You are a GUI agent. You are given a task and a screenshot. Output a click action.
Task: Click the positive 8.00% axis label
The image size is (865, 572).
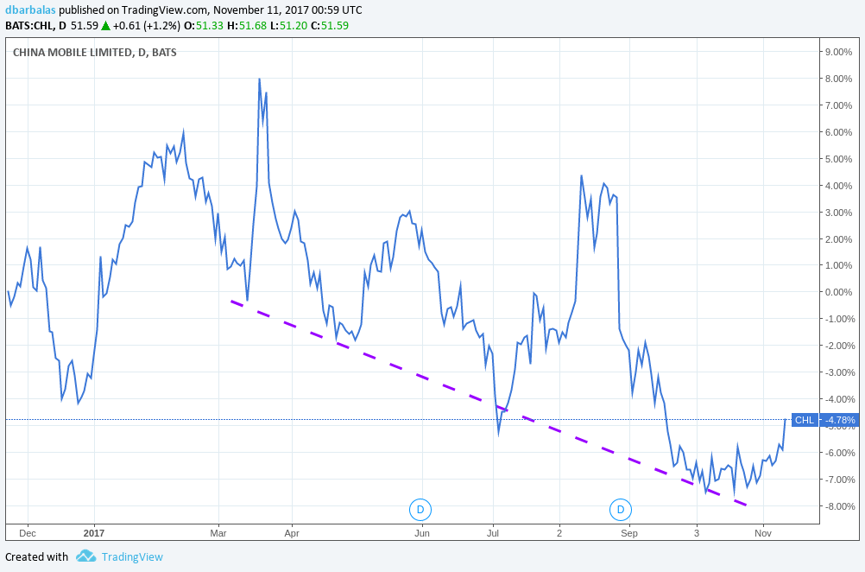point(838,79)
